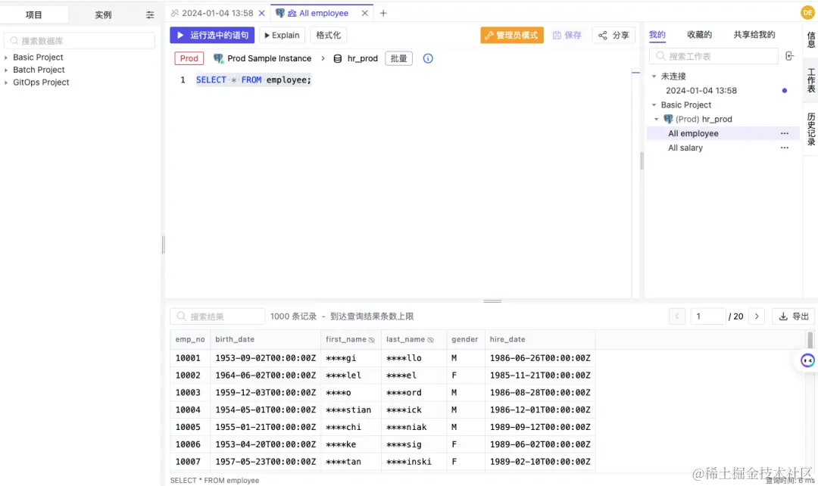Open the info circle icon beside 批量
The width and height of the screenshot is (818, 486).
(428, 58)
